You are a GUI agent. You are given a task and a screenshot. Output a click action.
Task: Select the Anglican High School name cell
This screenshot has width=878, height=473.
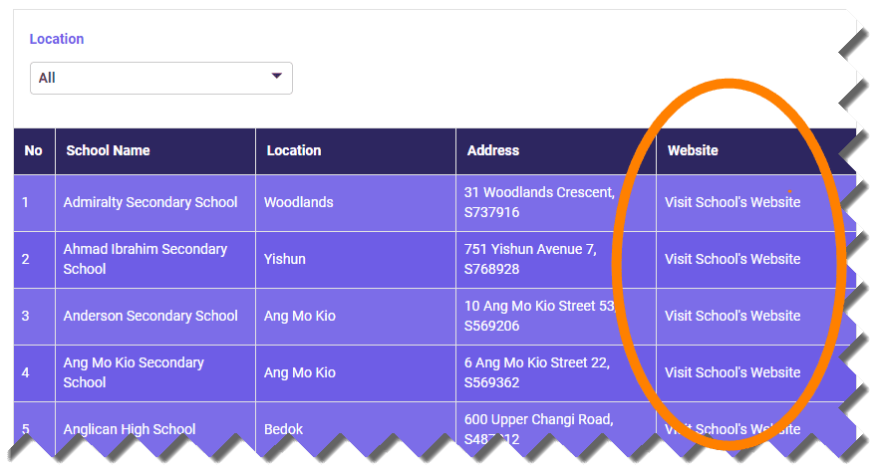pyautogui.click(x=155, y=429)
